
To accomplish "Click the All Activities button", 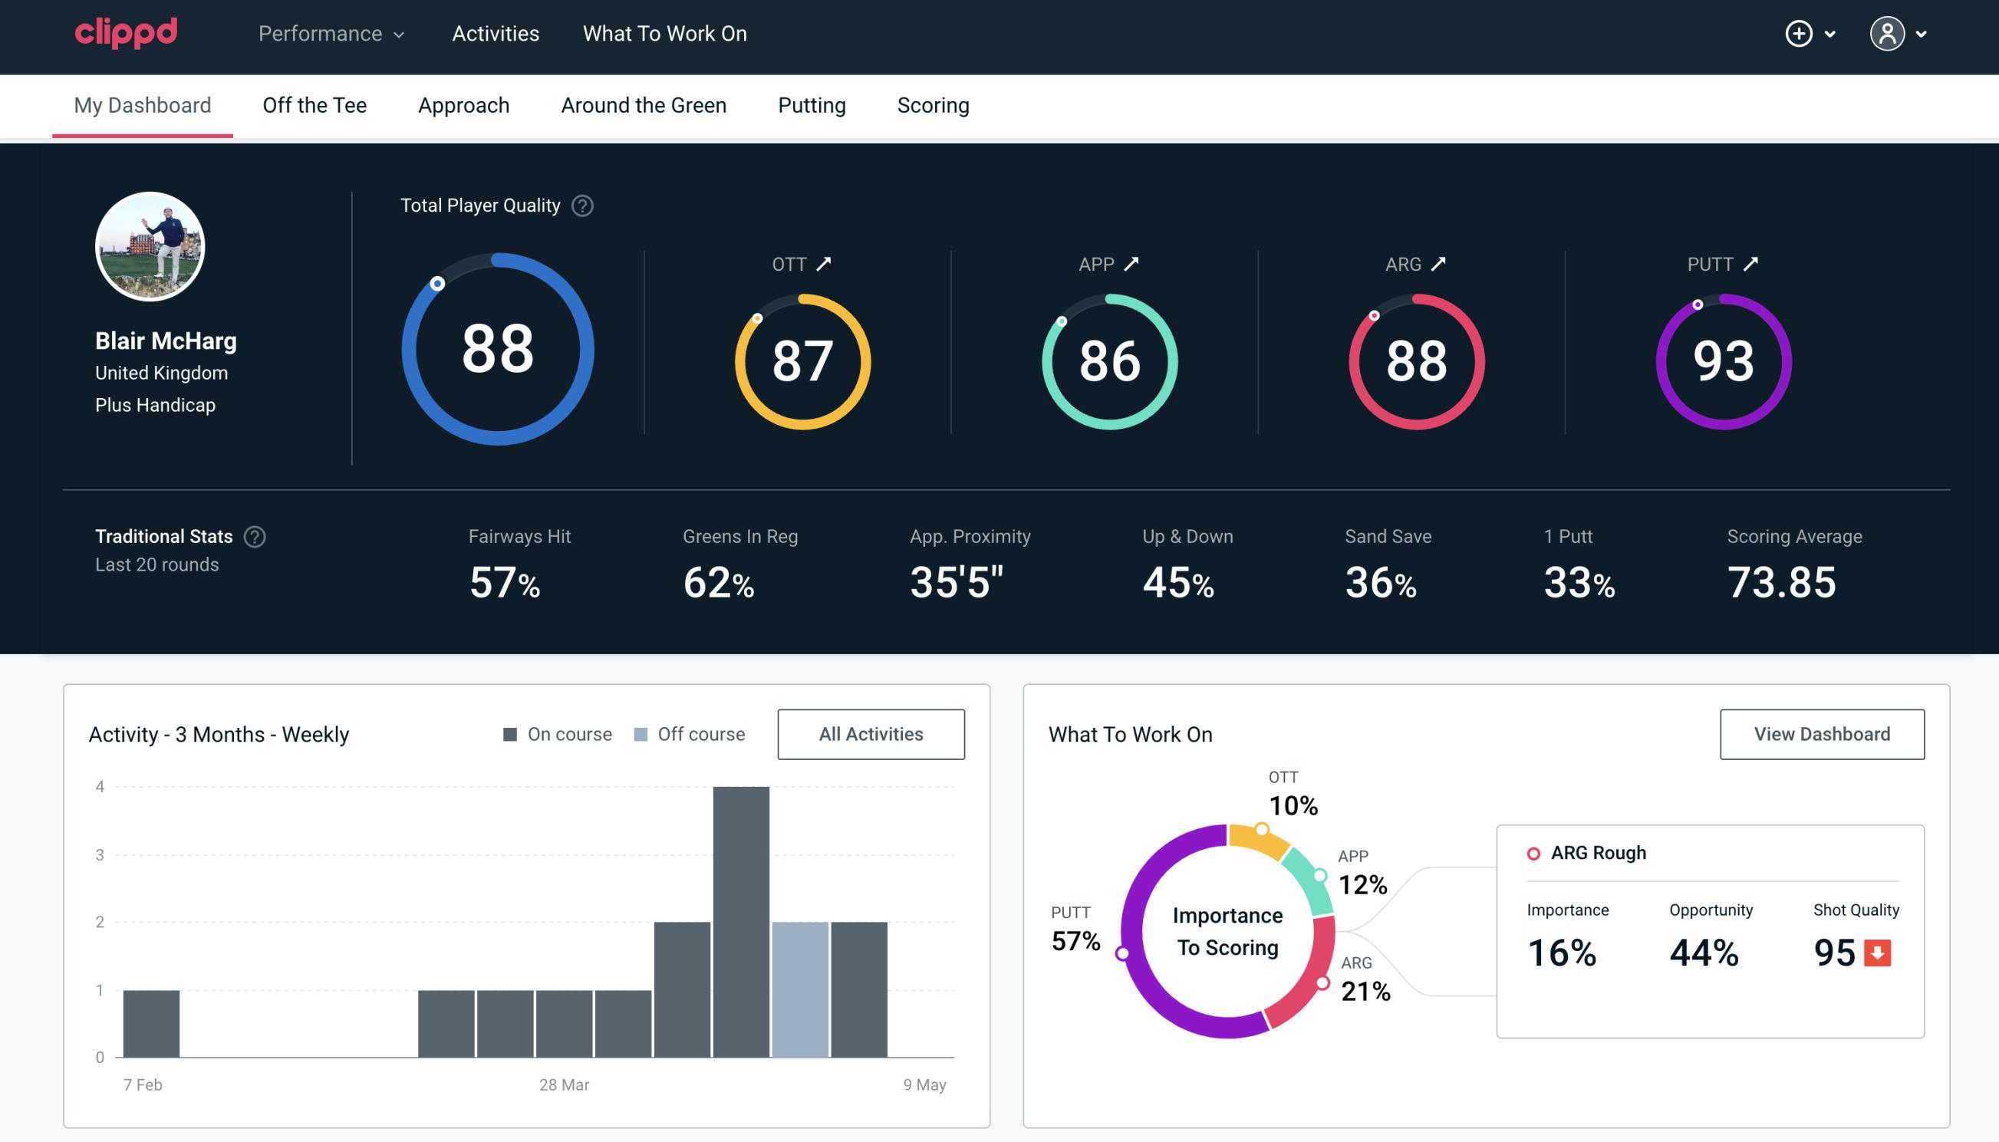I will coord(871,733).
